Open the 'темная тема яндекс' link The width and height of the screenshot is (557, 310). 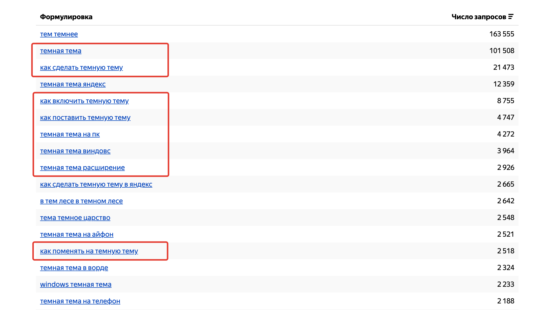point(73,84)
